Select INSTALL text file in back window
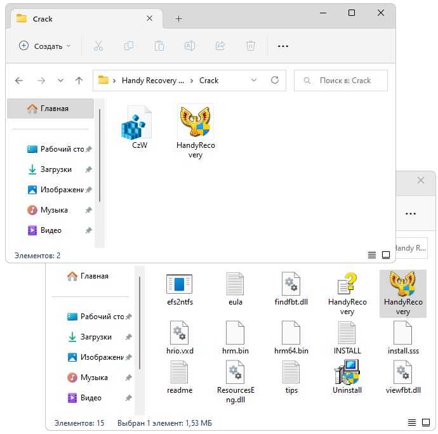This screenshot has width=438, height=434. [x=347, y=338]
